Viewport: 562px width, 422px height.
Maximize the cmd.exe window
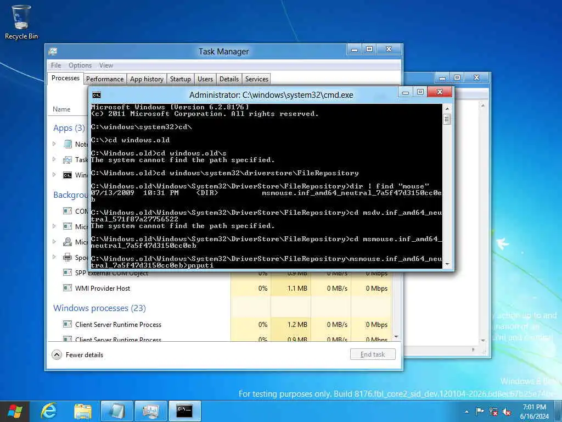click(x=420, y=92)
